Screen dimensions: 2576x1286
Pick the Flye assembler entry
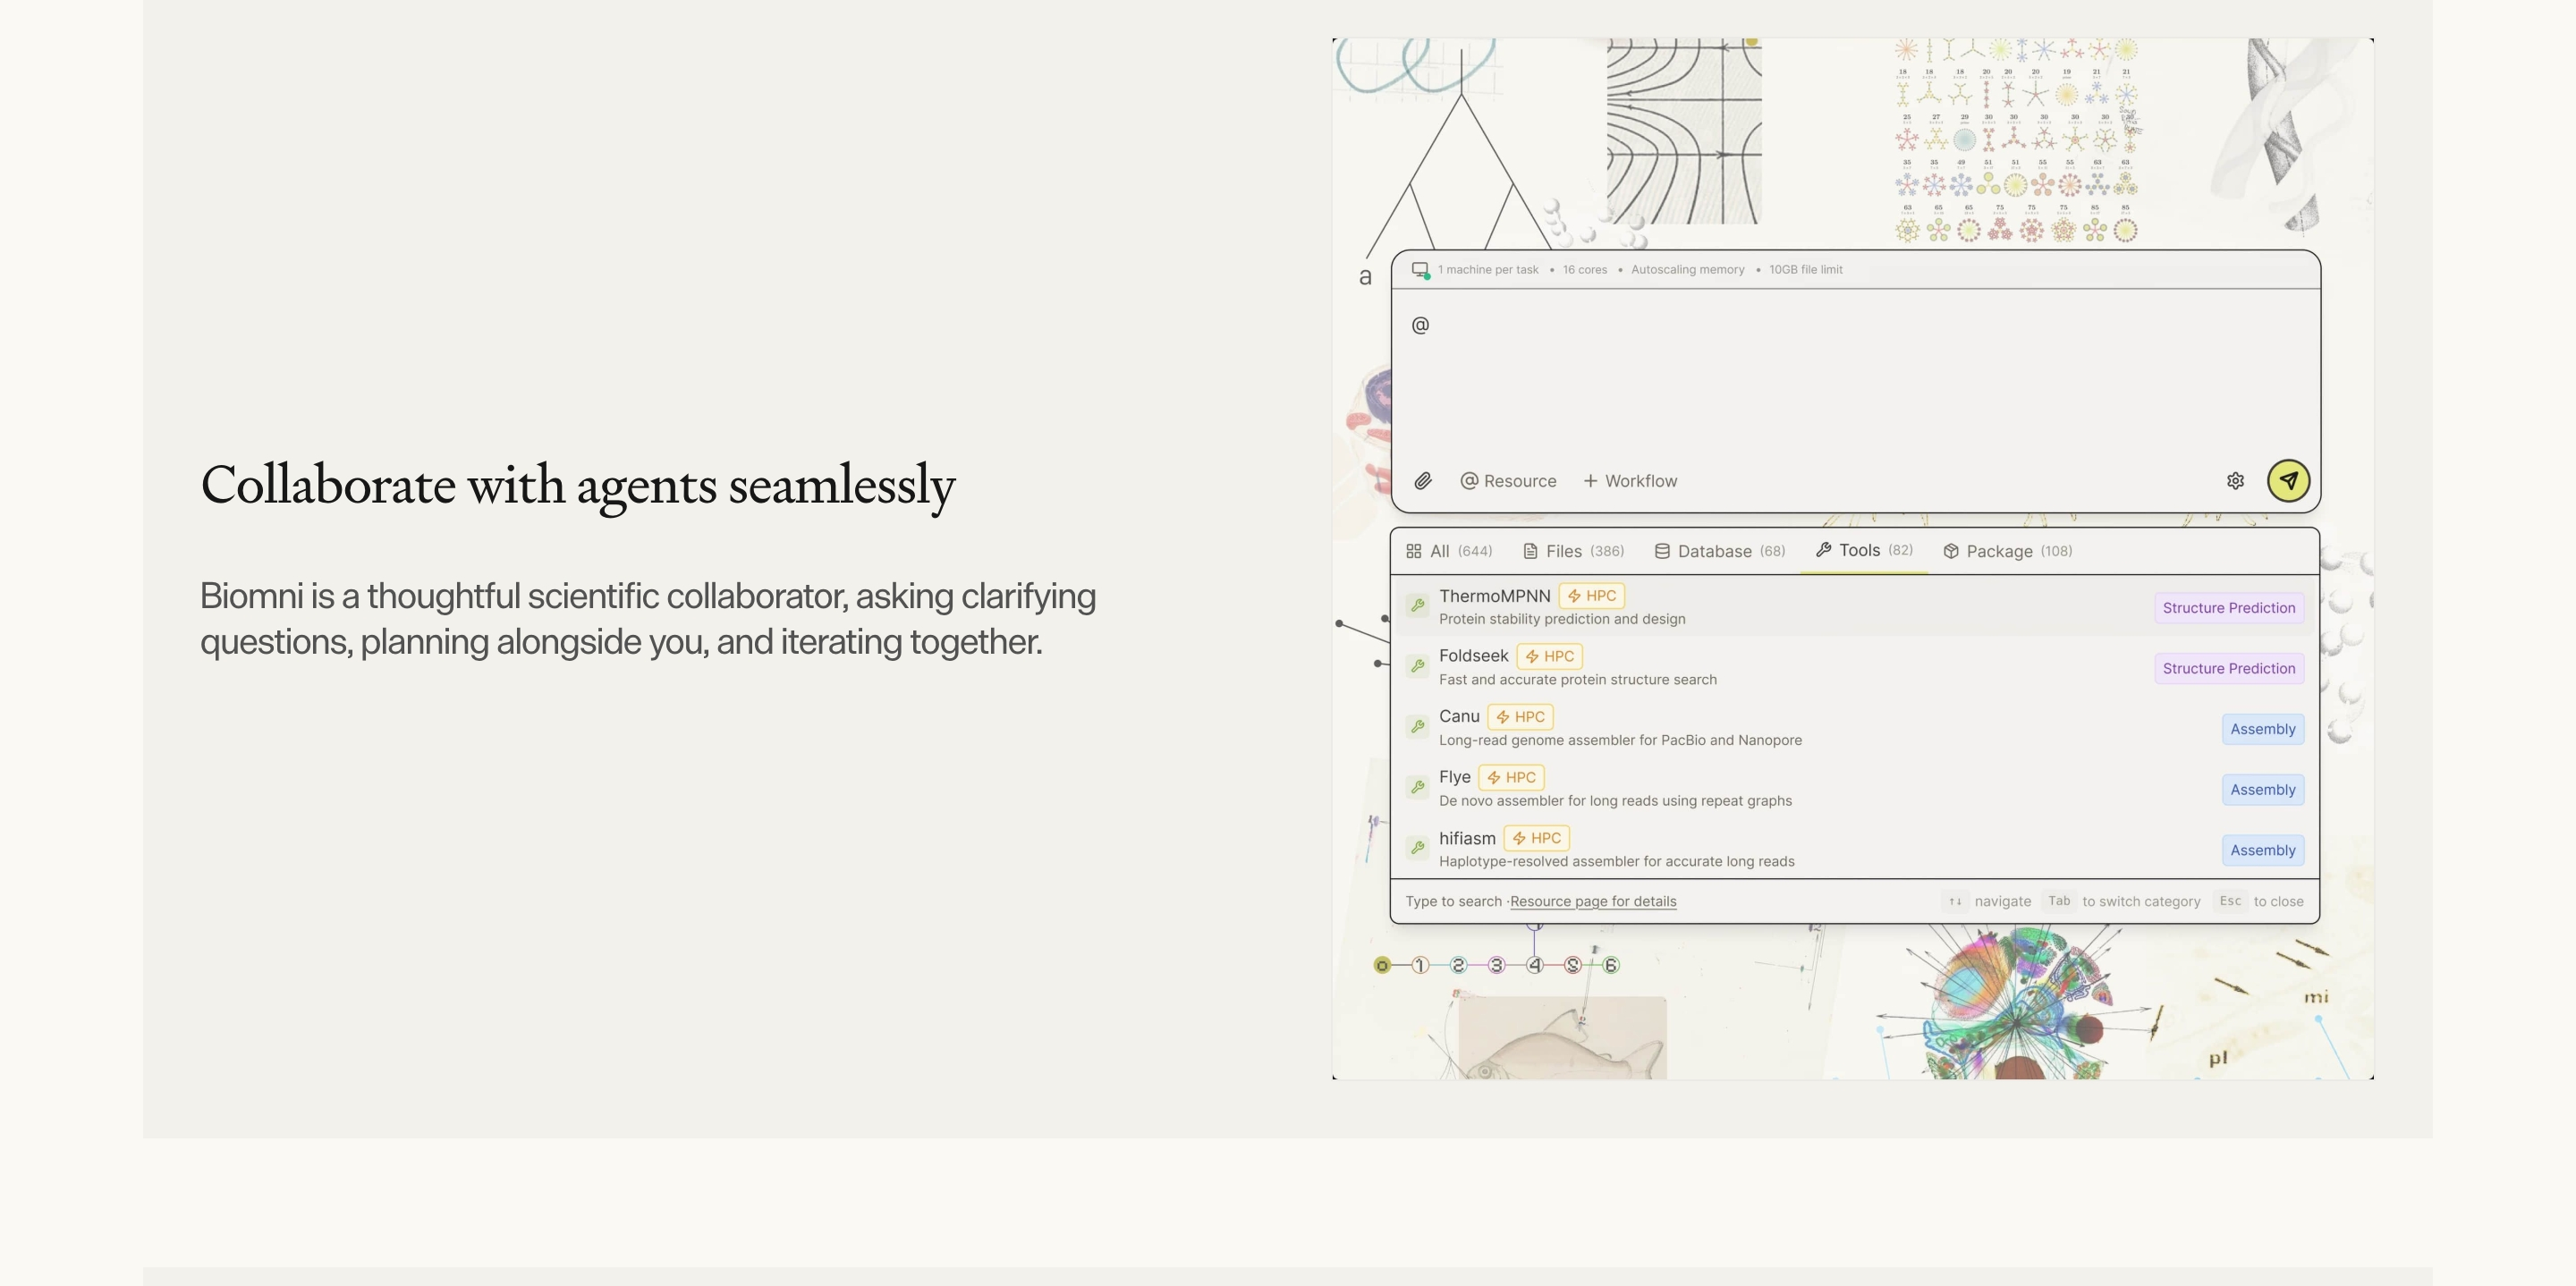1854,788
